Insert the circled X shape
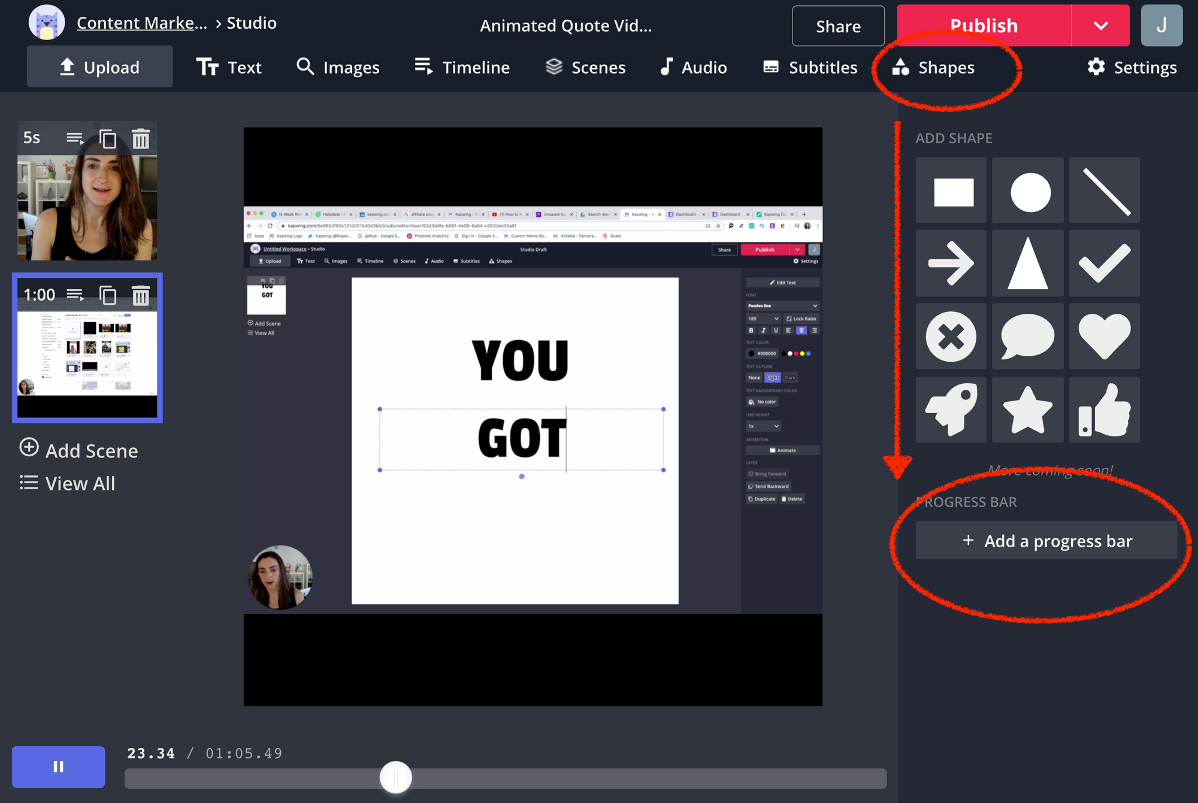1198x803 pixels. [951, 336]
